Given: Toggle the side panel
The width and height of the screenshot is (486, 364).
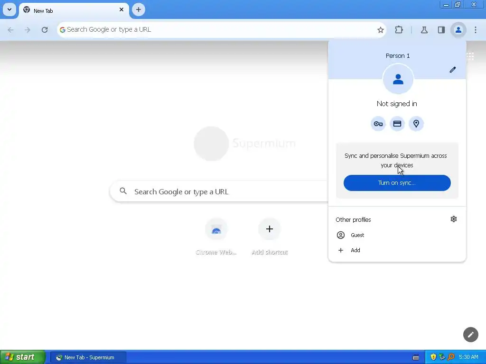Looking at the screenshot, I should click(x=441, y=30).
